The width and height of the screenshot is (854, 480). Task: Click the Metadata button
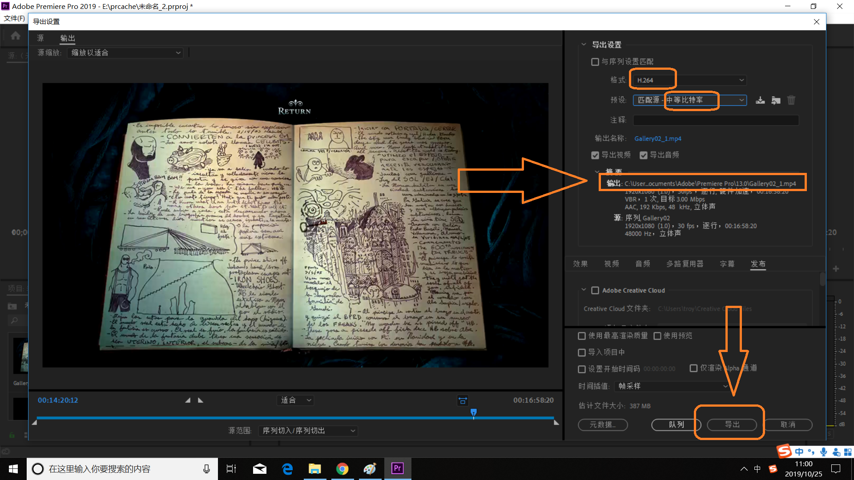(x=603, y=425)
